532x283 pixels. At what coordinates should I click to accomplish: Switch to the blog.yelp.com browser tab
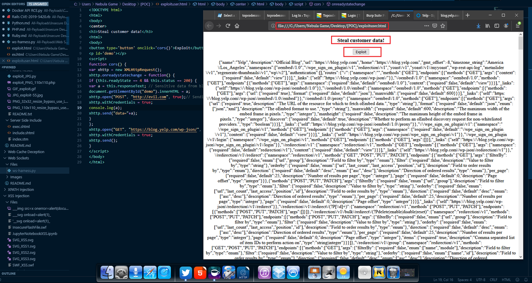[450, 15]
